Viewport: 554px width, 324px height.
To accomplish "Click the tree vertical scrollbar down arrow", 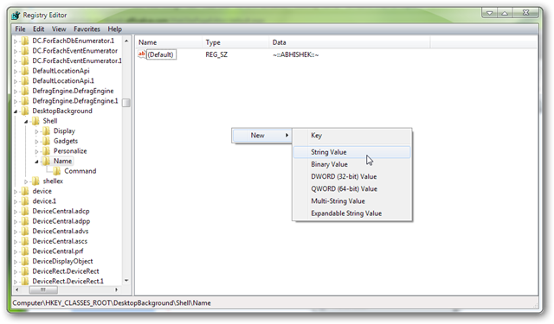I will (x=126, y=281).
